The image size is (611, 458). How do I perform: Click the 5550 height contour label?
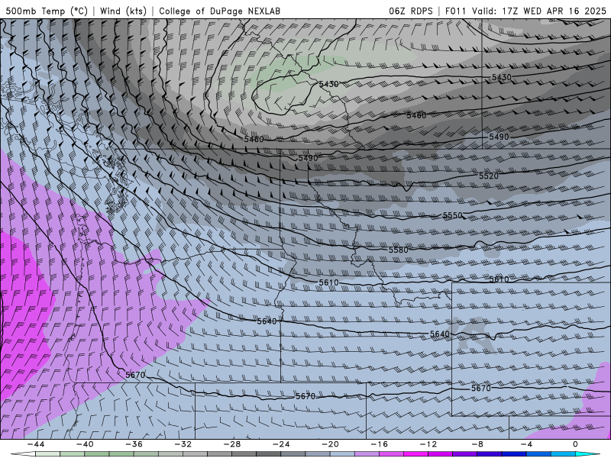[x=452, y=215]
